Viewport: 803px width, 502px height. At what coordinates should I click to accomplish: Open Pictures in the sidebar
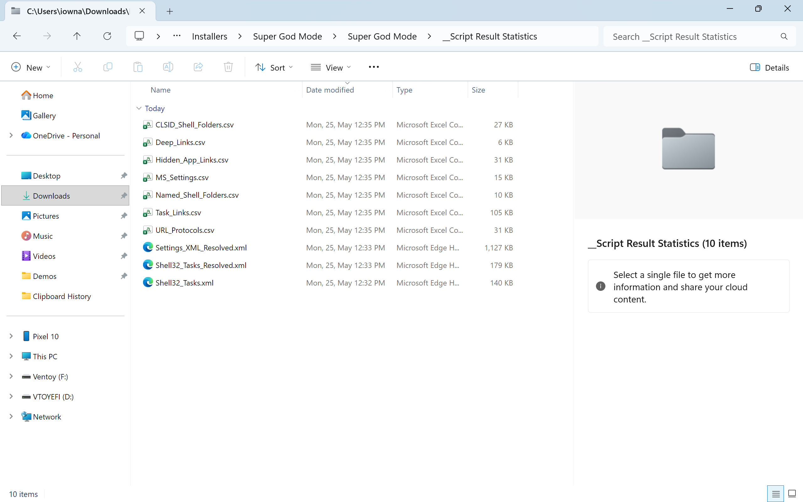[46, 216]
